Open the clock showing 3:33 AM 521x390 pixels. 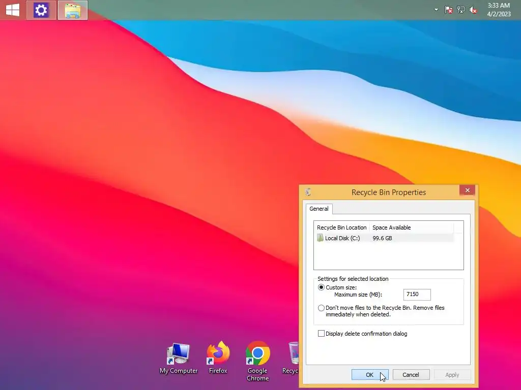pyautogui.click(x=499, y=10)
